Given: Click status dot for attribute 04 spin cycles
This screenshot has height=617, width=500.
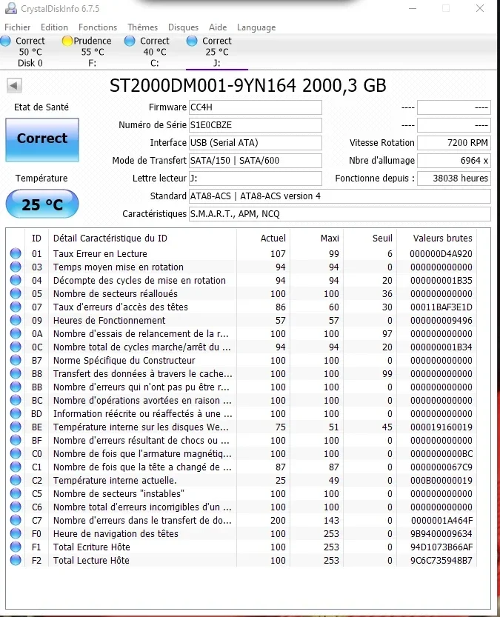Looking at the screenshot, I should 16,280.
